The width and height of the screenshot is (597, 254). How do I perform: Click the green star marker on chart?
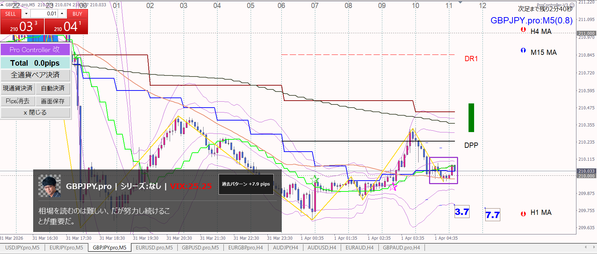pos(315,180)
